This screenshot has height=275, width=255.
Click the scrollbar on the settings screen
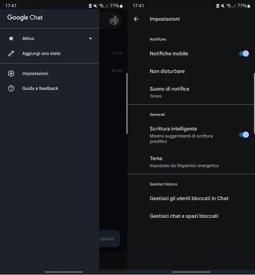(x=254, y=104)
